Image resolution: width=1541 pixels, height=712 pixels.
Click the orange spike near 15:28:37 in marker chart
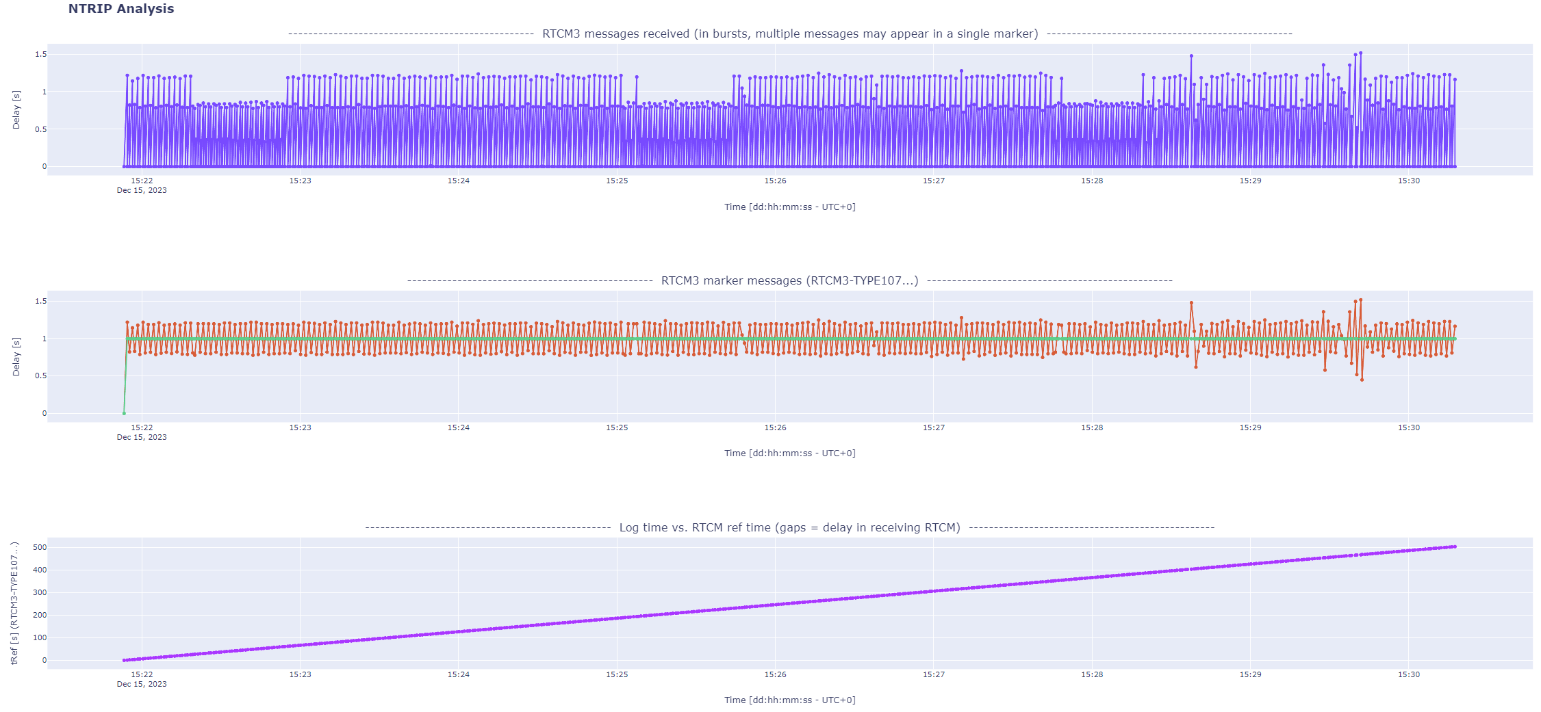click(x=1191, y=303)
